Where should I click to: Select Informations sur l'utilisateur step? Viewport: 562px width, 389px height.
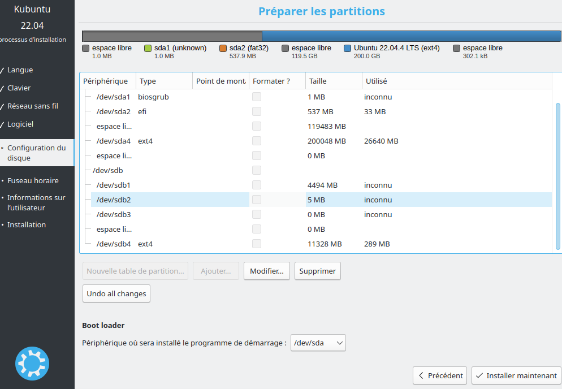pyautogui.click(x=36, y=202)
